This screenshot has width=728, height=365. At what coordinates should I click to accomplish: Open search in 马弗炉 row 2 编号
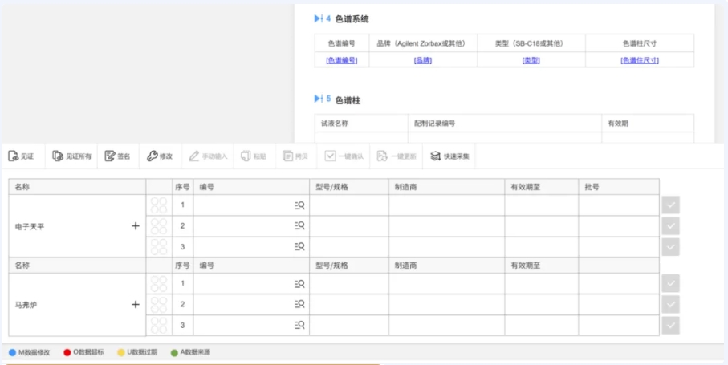click(x=299, y=305)
